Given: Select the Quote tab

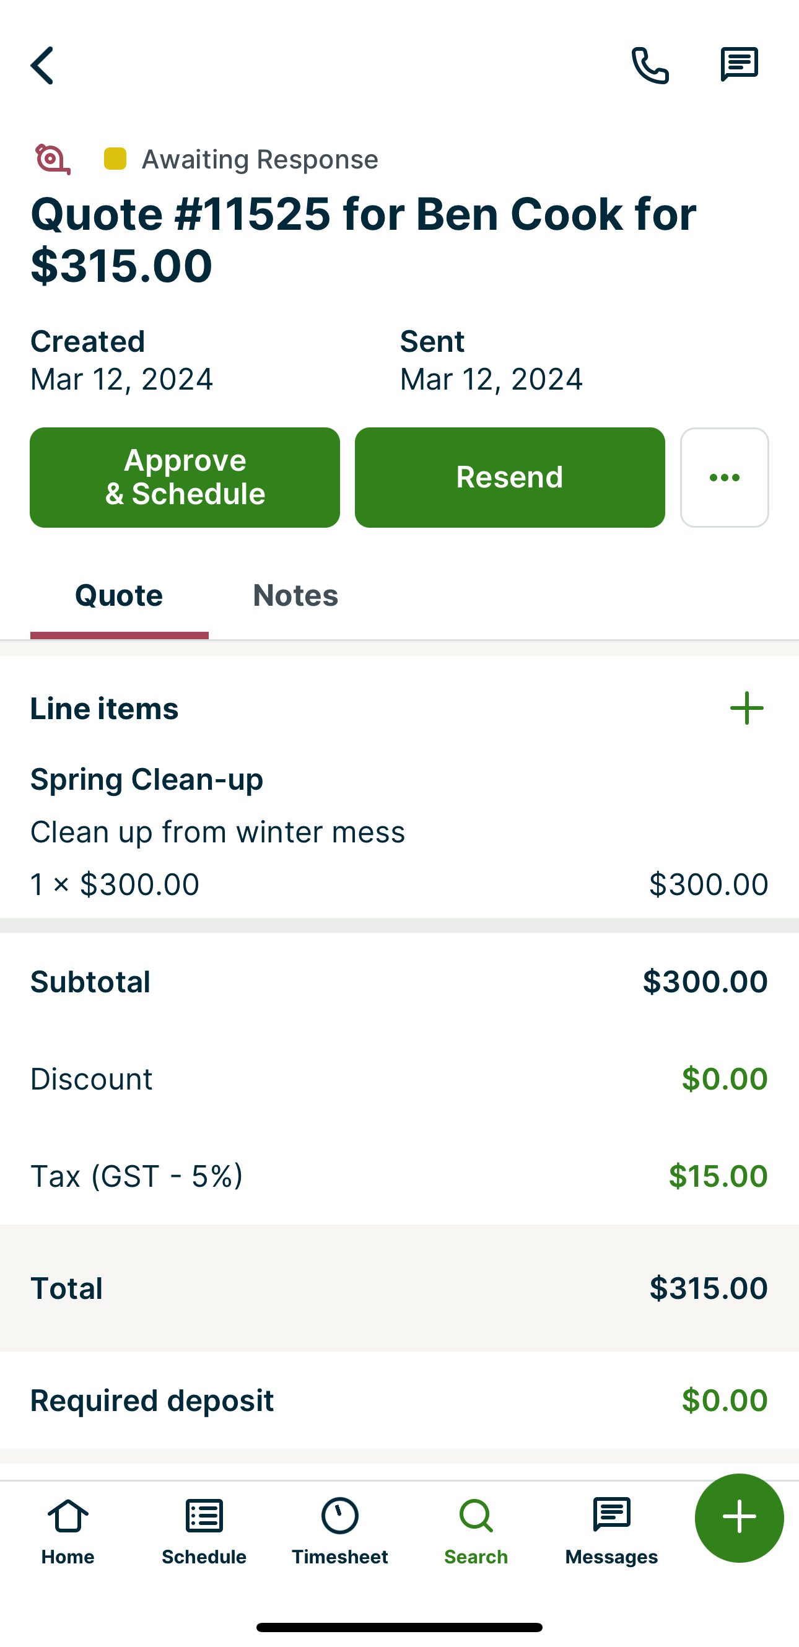Looking at the screenshot, I should point(119,596).
